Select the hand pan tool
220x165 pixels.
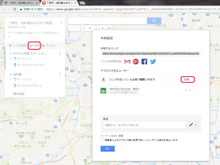84,29
